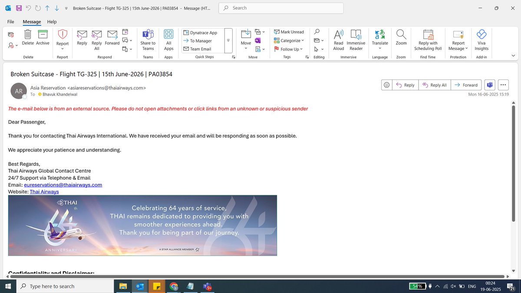Click into the title bar Search box
This screenshot has width=521, height=293.
click(x=281, y=8)
